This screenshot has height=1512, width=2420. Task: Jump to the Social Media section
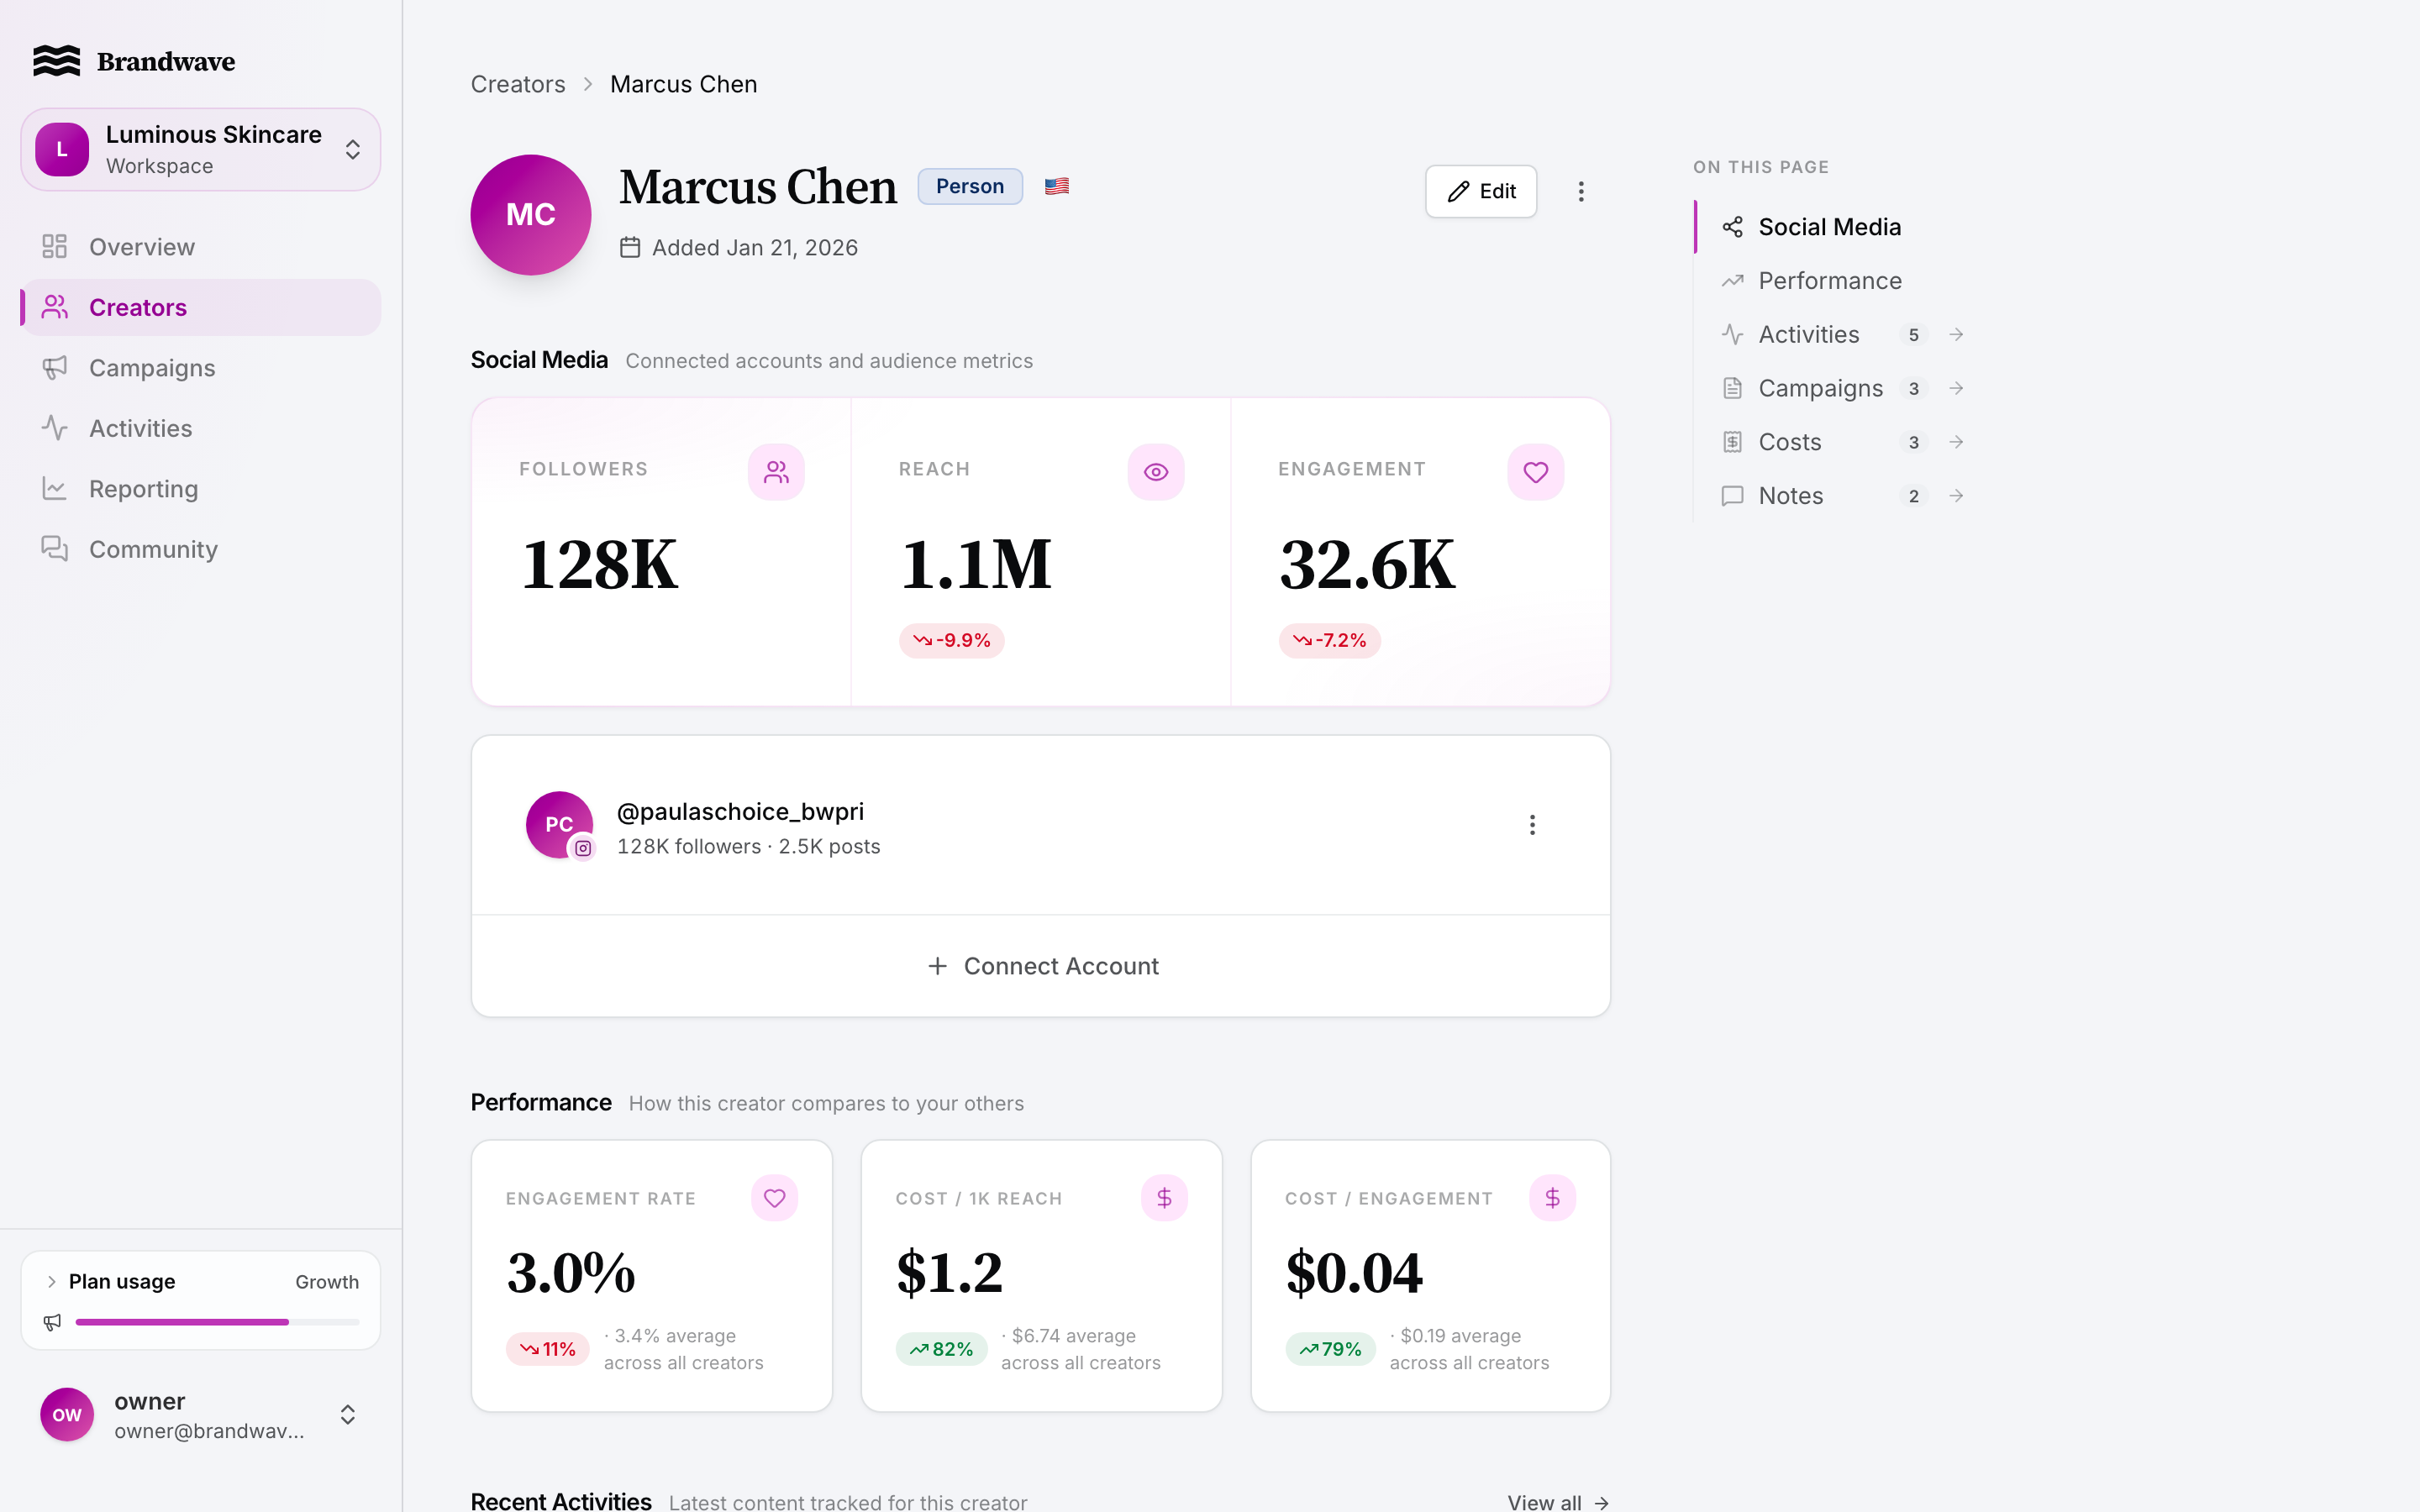[x=1829, y=227]
